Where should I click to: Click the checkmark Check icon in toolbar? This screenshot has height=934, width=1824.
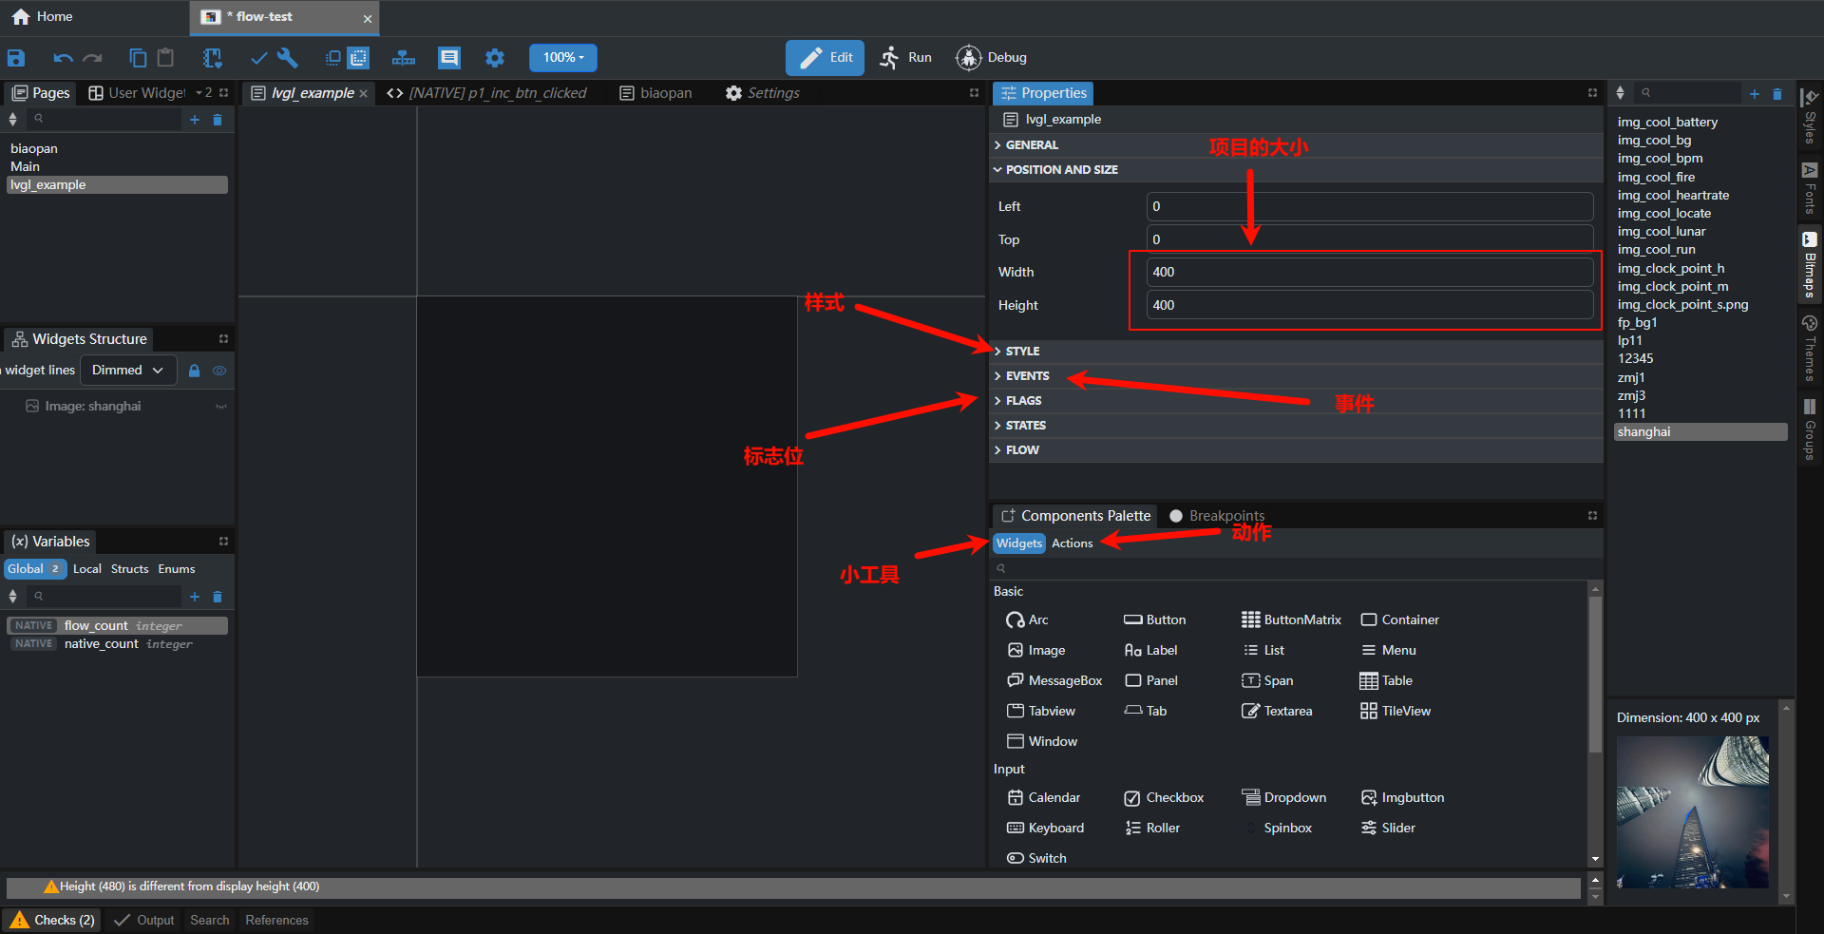coord(258,58)
